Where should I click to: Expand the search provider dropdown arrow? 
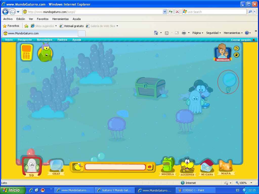[x=254, y=12]
